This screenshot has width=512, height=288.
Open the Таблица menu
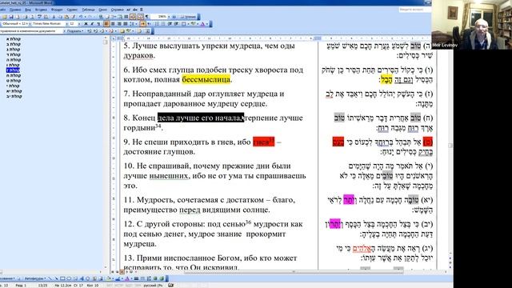point(88,10)
